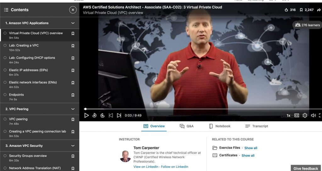Change playback speed 1x
Screen dimensions: 322x171
click(x=288, y=116)
